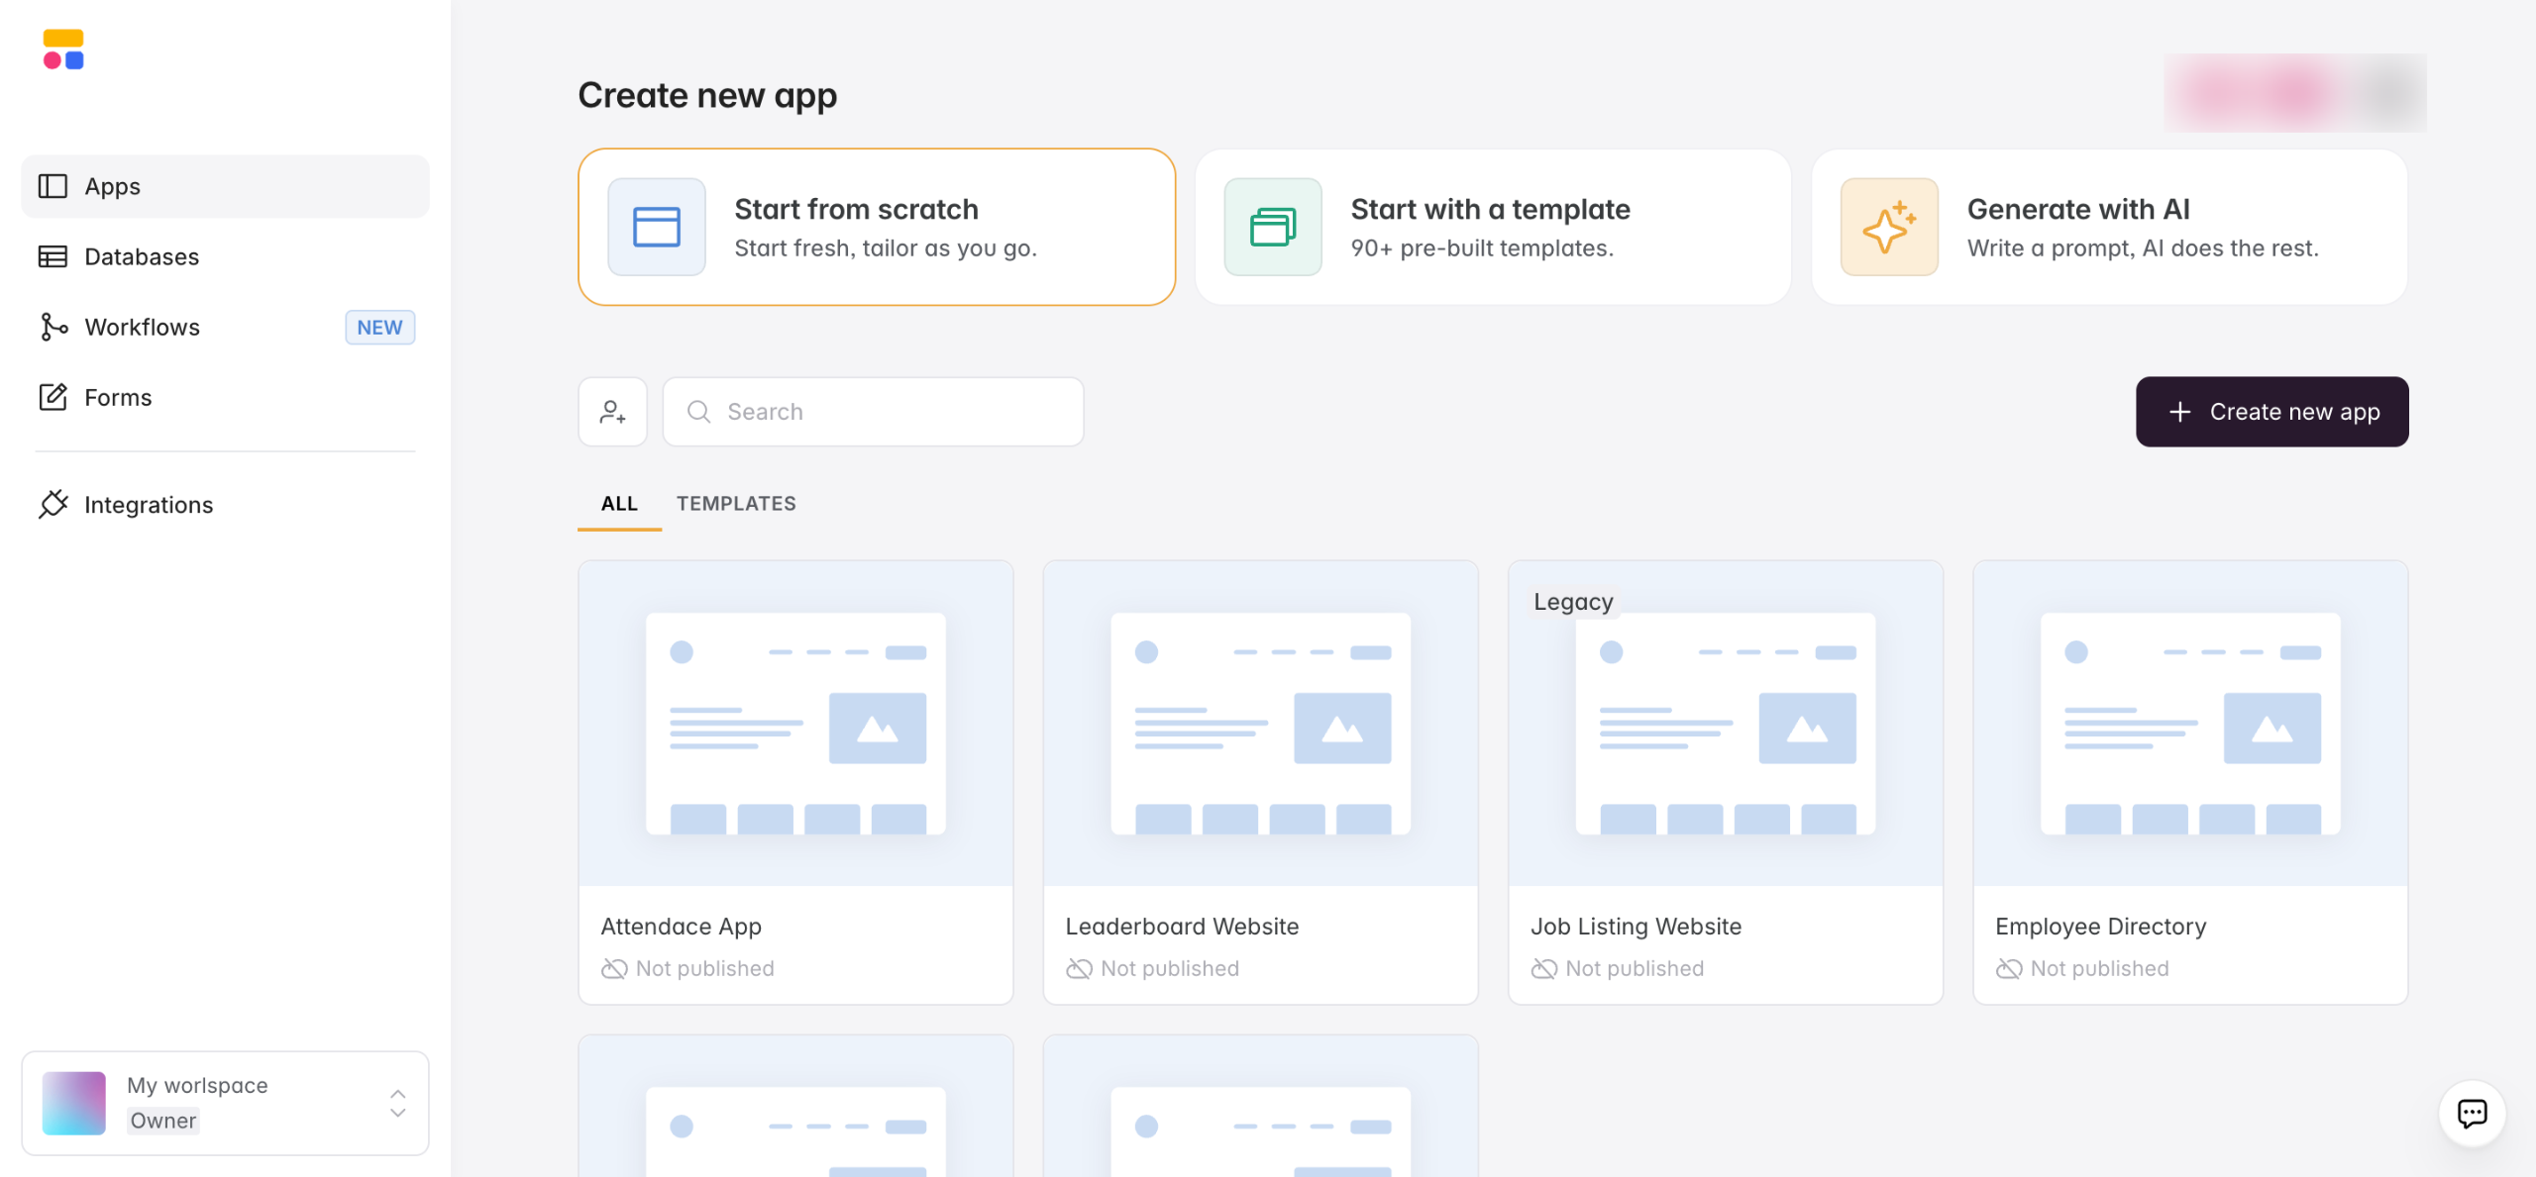The width and height of the screenshot is (2536, 1177).
Task: Click the workspace gradient avatar
Action: point(74,1103)
